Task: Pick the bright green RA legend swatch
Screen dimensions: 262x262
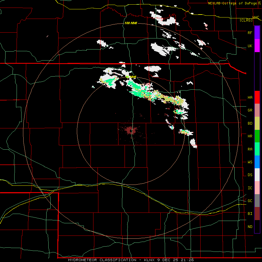Action: 257,149
